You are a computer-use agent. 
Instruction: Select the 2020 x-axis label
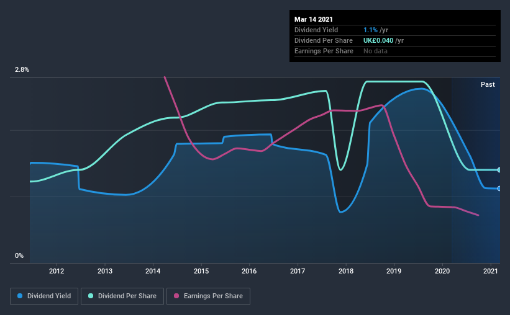point(442,271)
